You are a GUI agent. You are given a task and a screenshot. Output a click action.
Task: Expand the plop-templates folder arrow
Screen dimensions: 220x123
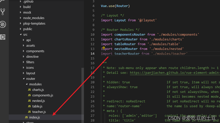coord(21,23)
